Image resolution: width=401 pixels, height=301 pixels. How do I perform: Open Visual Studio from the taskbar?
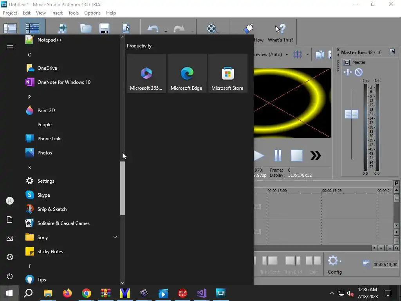tap(202, 293)
